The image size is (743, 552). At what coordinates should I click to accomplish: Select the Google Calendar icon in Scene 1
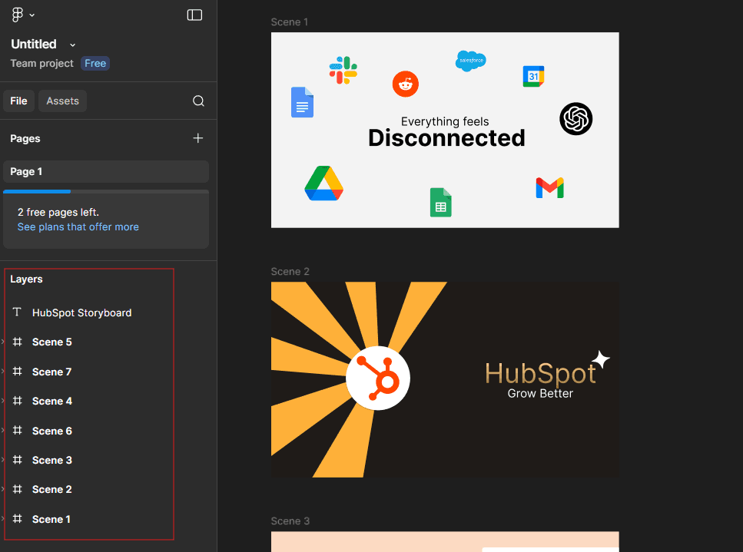(x=533, y=76)
